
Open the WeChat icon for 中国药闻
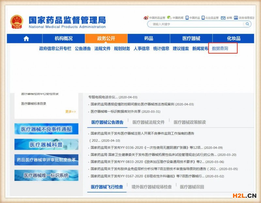tap(169, 18)
